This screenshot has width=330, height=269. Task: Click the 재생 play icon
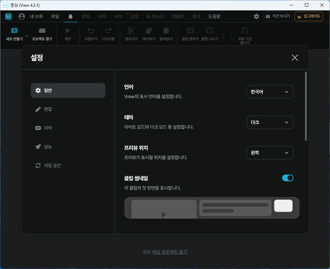pos(68,30)
